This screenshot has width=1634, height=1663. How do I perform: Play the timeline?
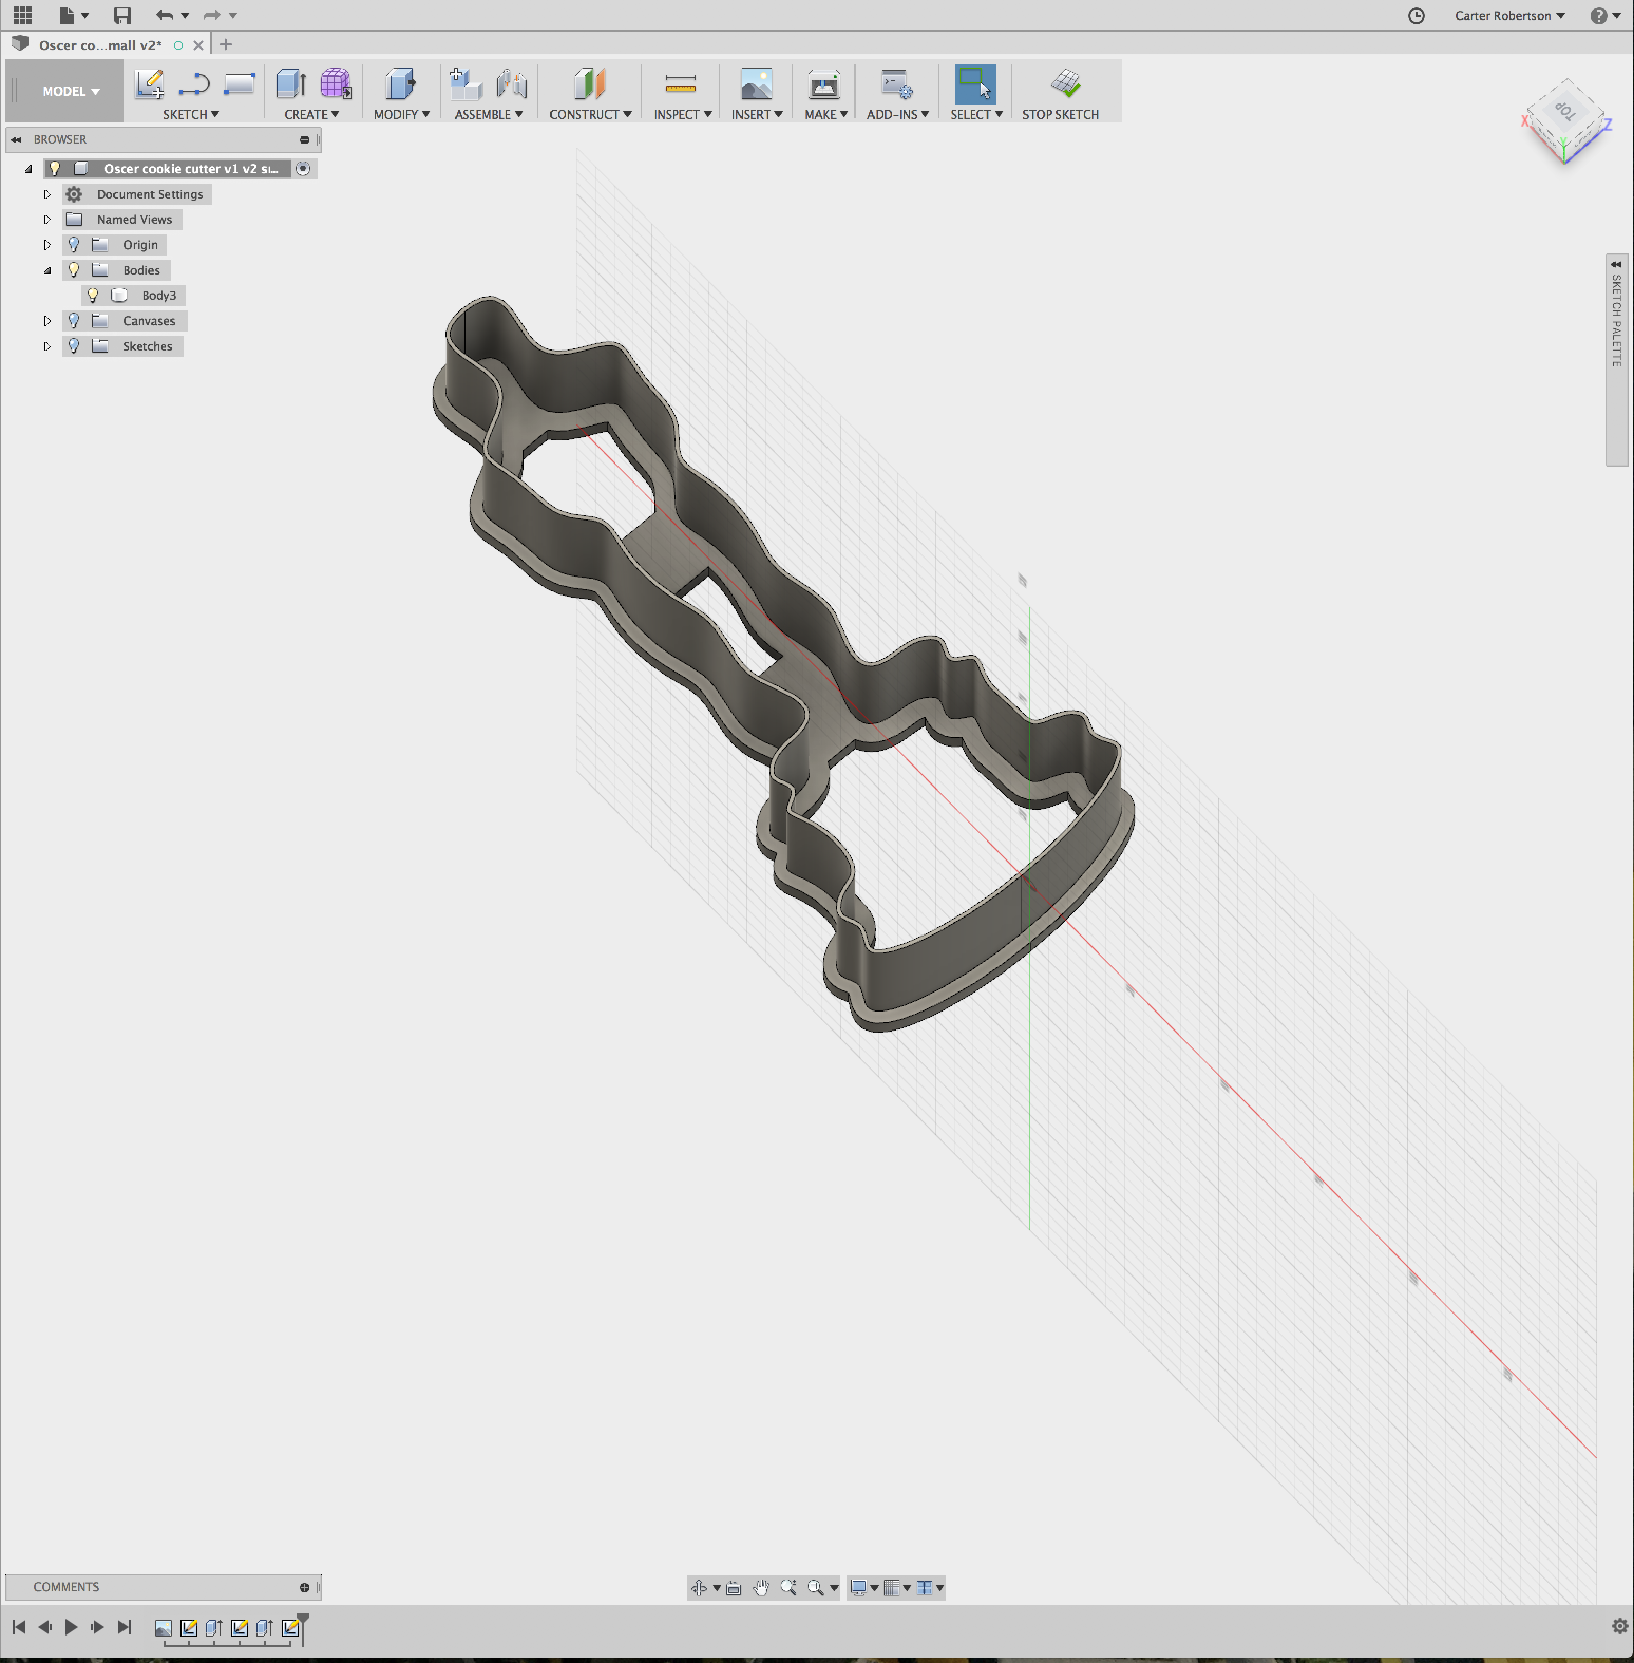click(71, 1627)
